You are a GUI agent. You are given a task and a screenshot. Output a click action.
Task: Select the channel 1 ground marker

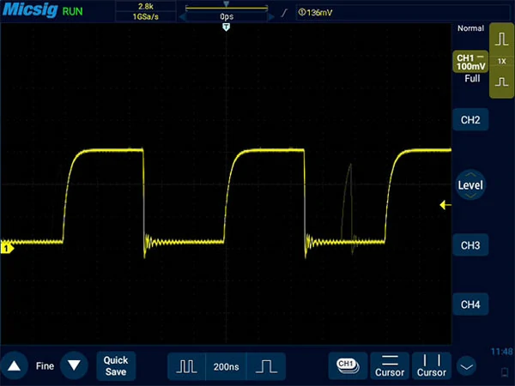tap(7, 248)
